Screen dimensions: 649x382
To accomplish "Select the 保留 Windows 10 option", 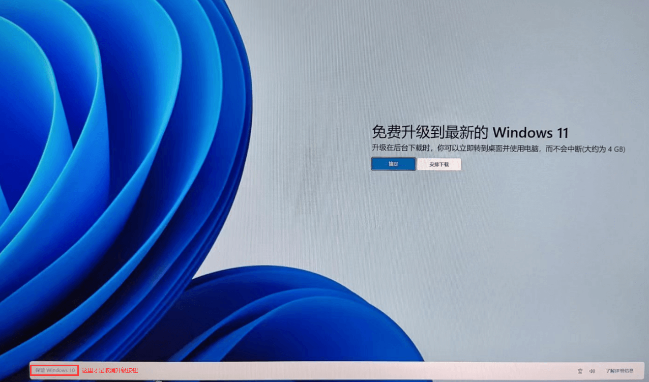I will click(x=55, y=370).
